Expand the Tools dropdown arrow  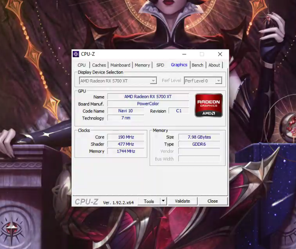click(x=163, y=201)
